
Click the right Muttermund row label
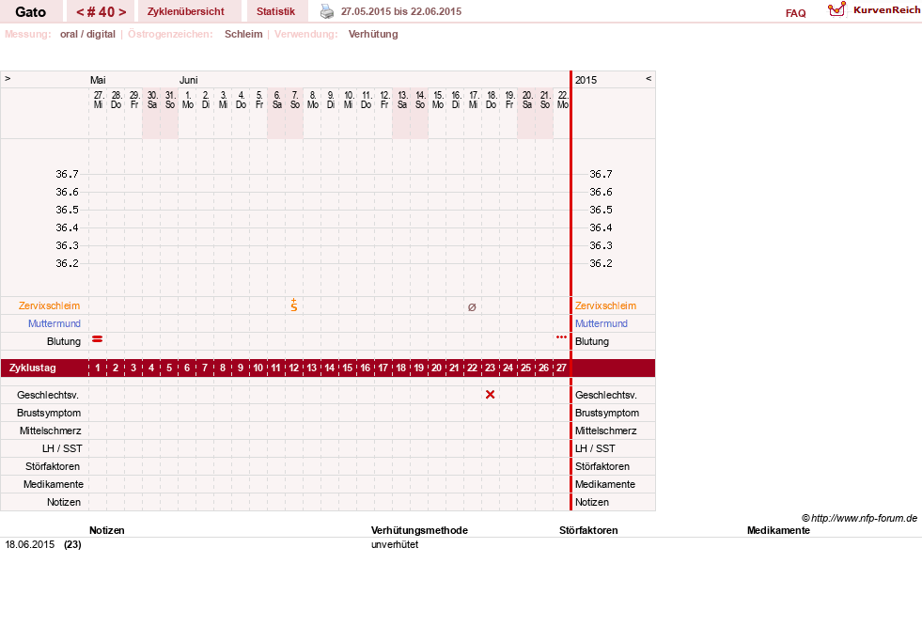tap(601, 323)
